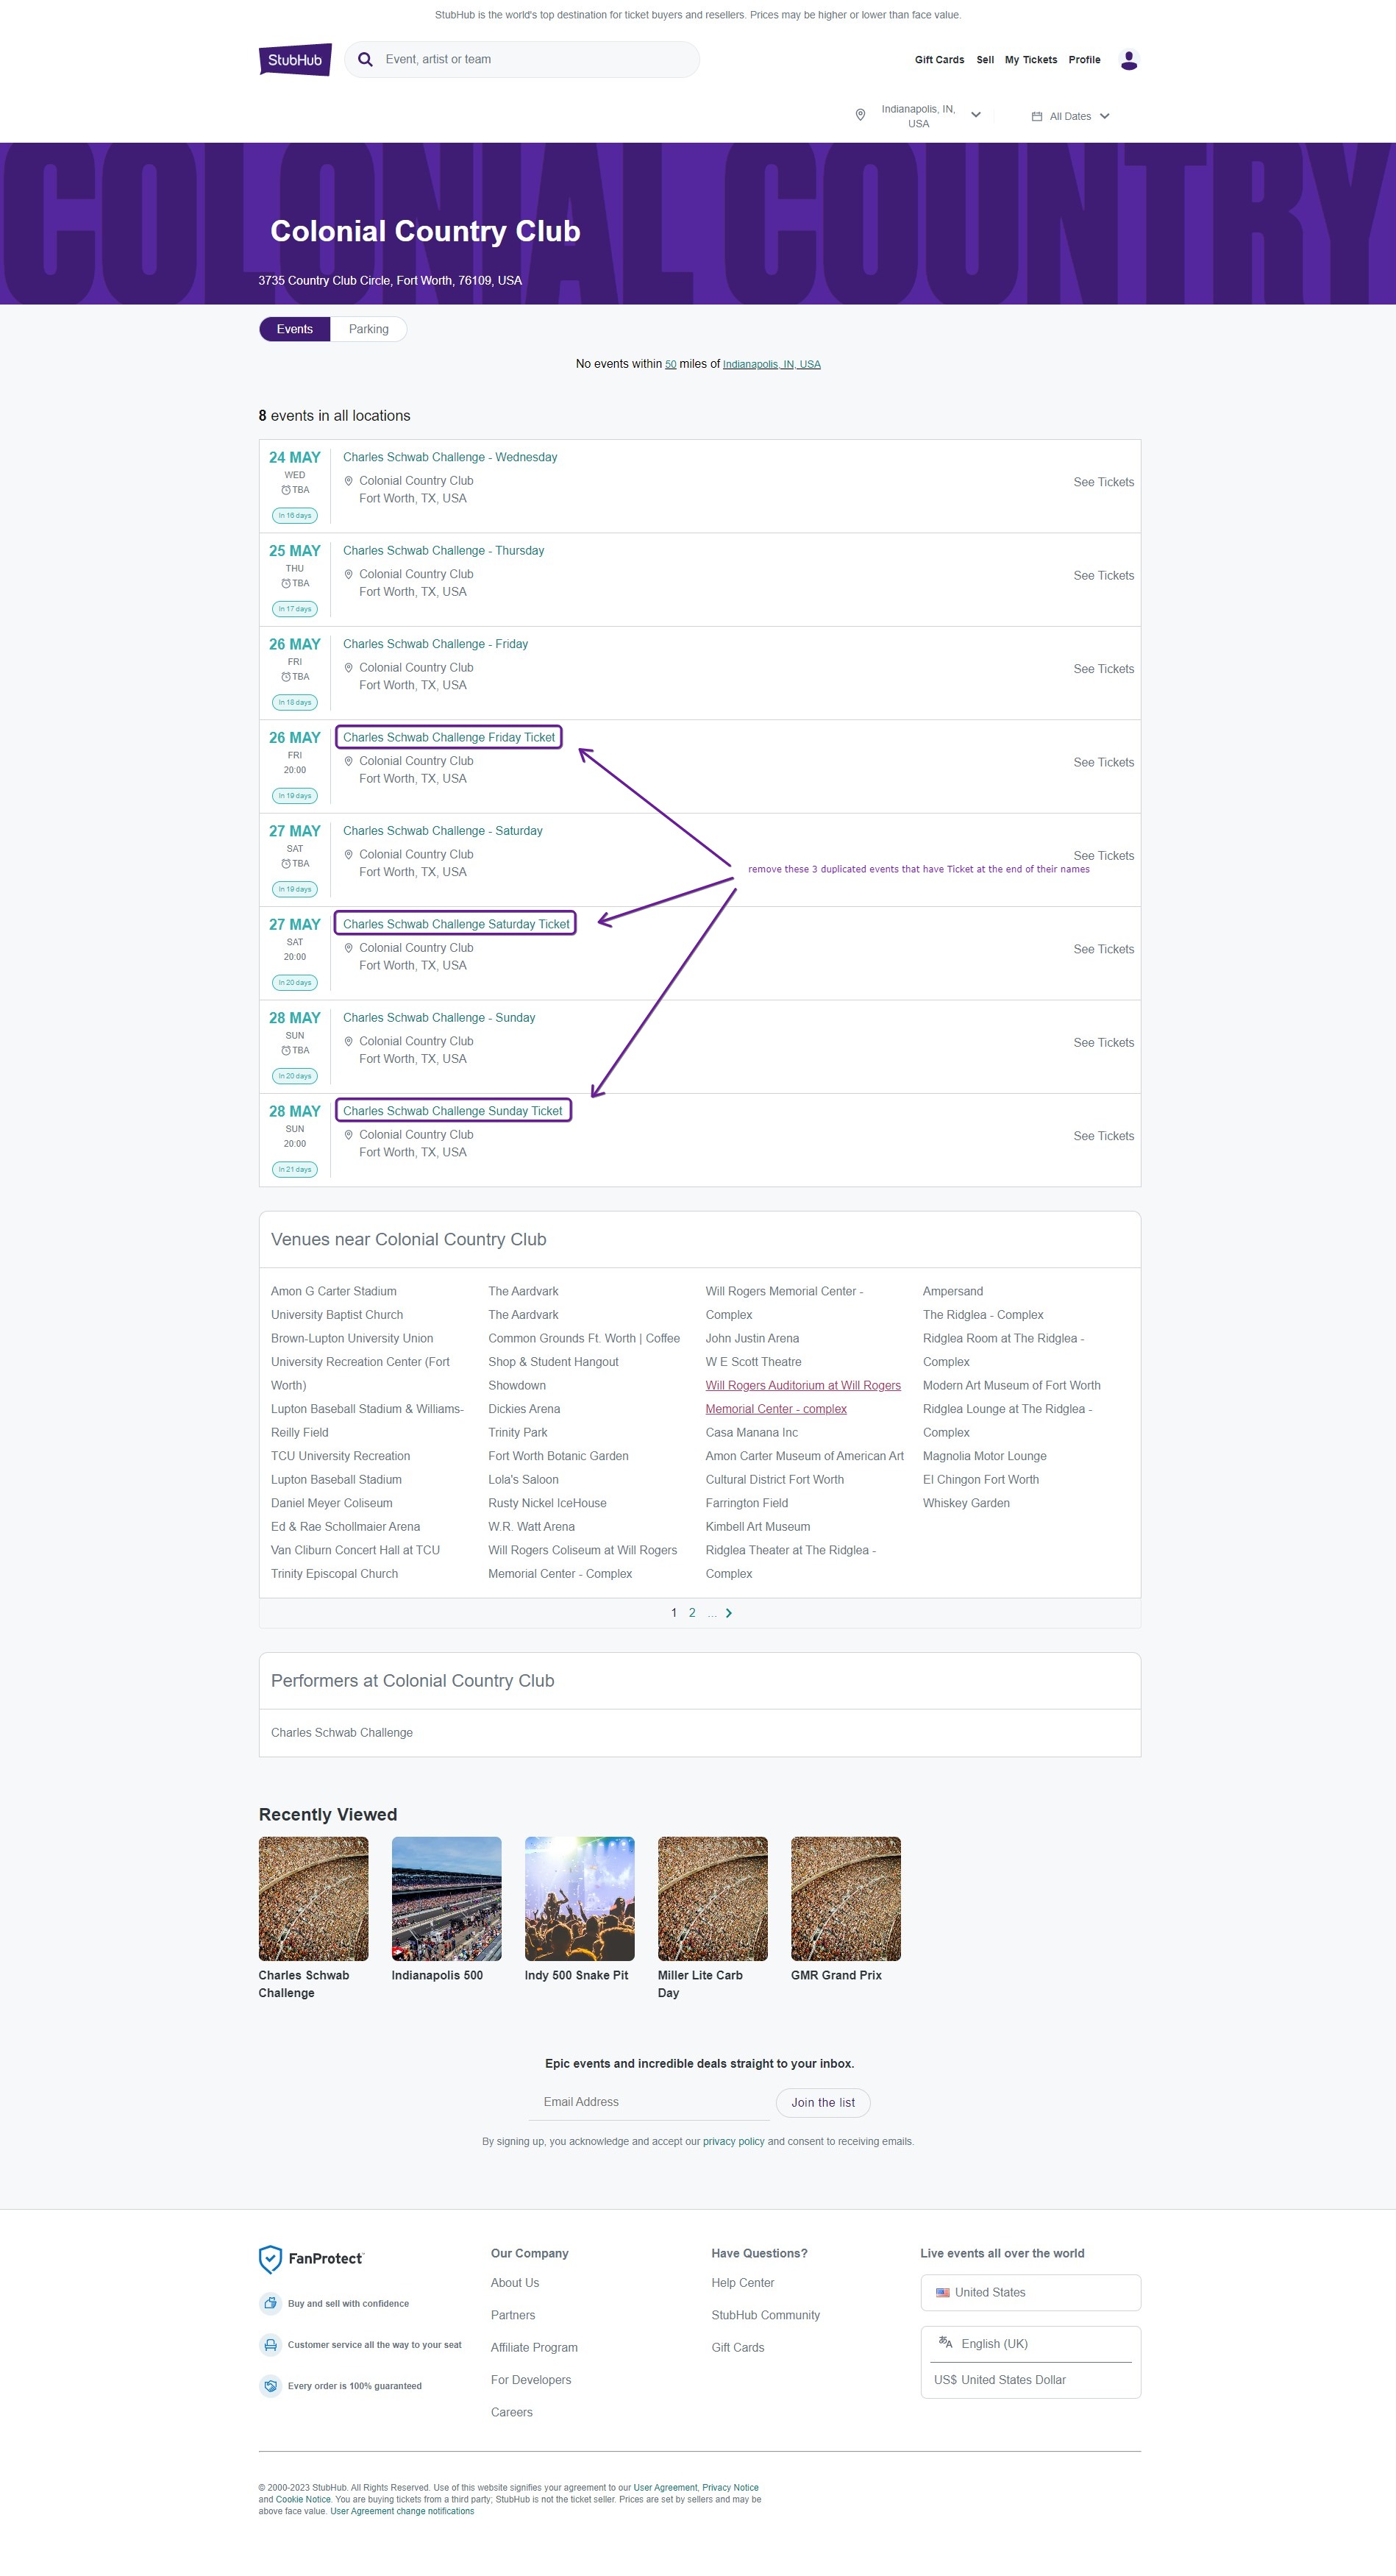1396x2576 pixels.
Task: Open the Affiliate Program footer link
Action: (x=534, y=2348)
